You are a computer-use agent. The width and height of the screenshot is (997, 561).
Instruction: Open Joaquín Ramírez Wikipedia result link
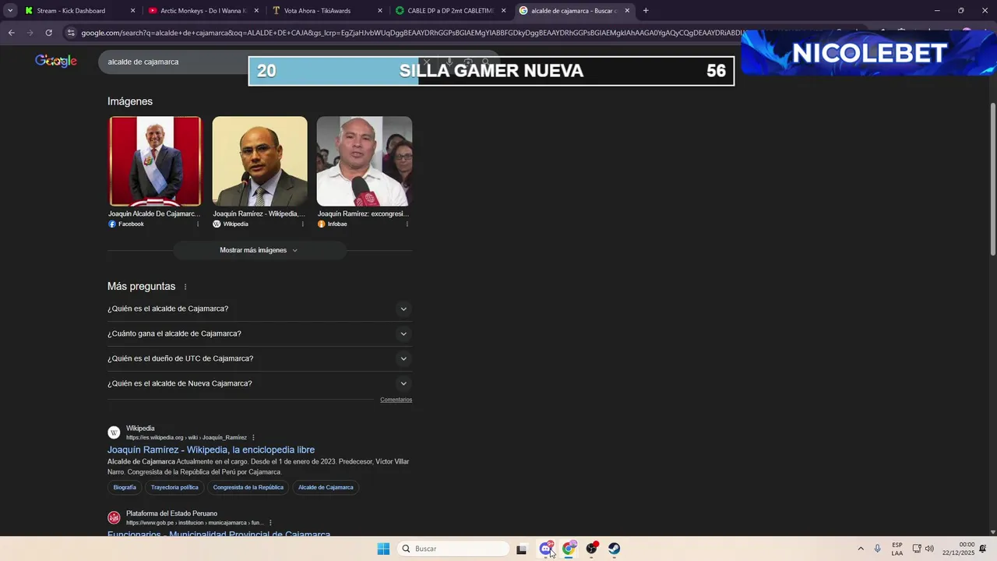pyautogui.click(x=211, y=450)
